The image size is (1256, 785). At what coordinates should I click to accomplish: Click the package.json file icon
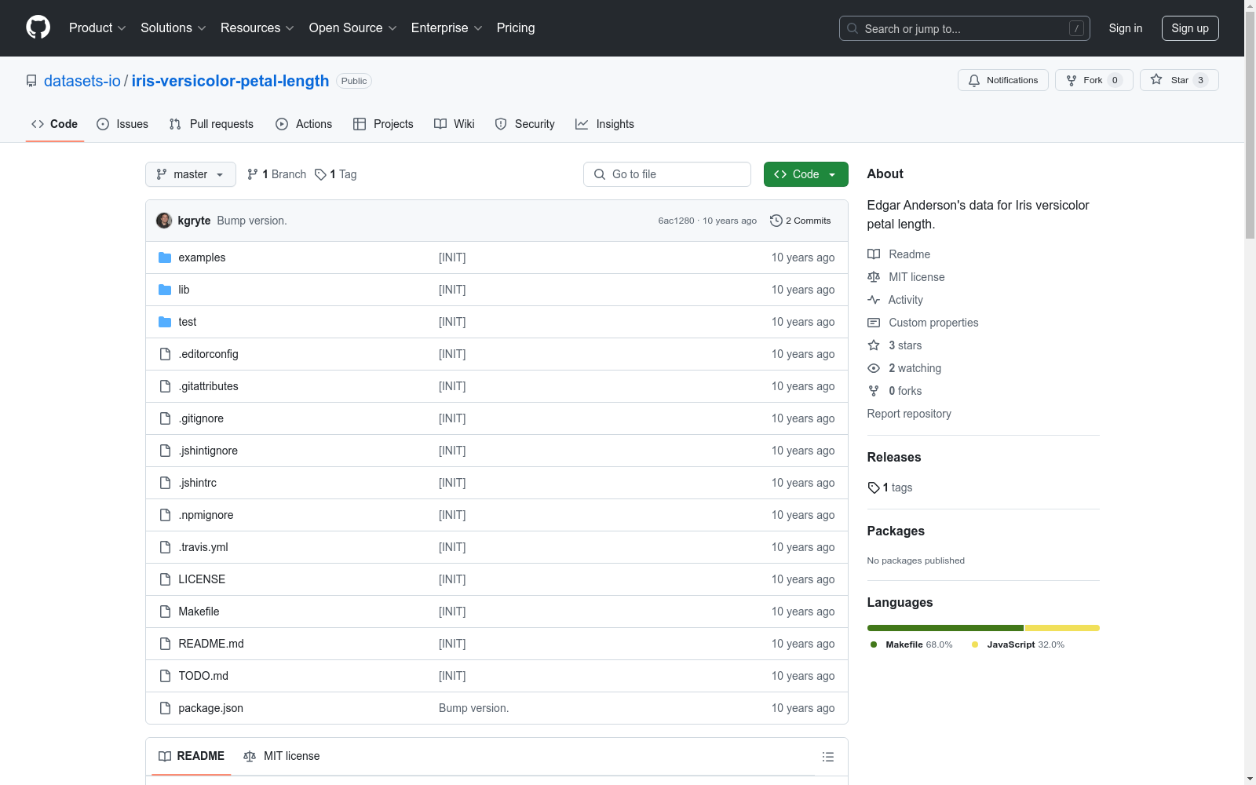pos(165,708)
